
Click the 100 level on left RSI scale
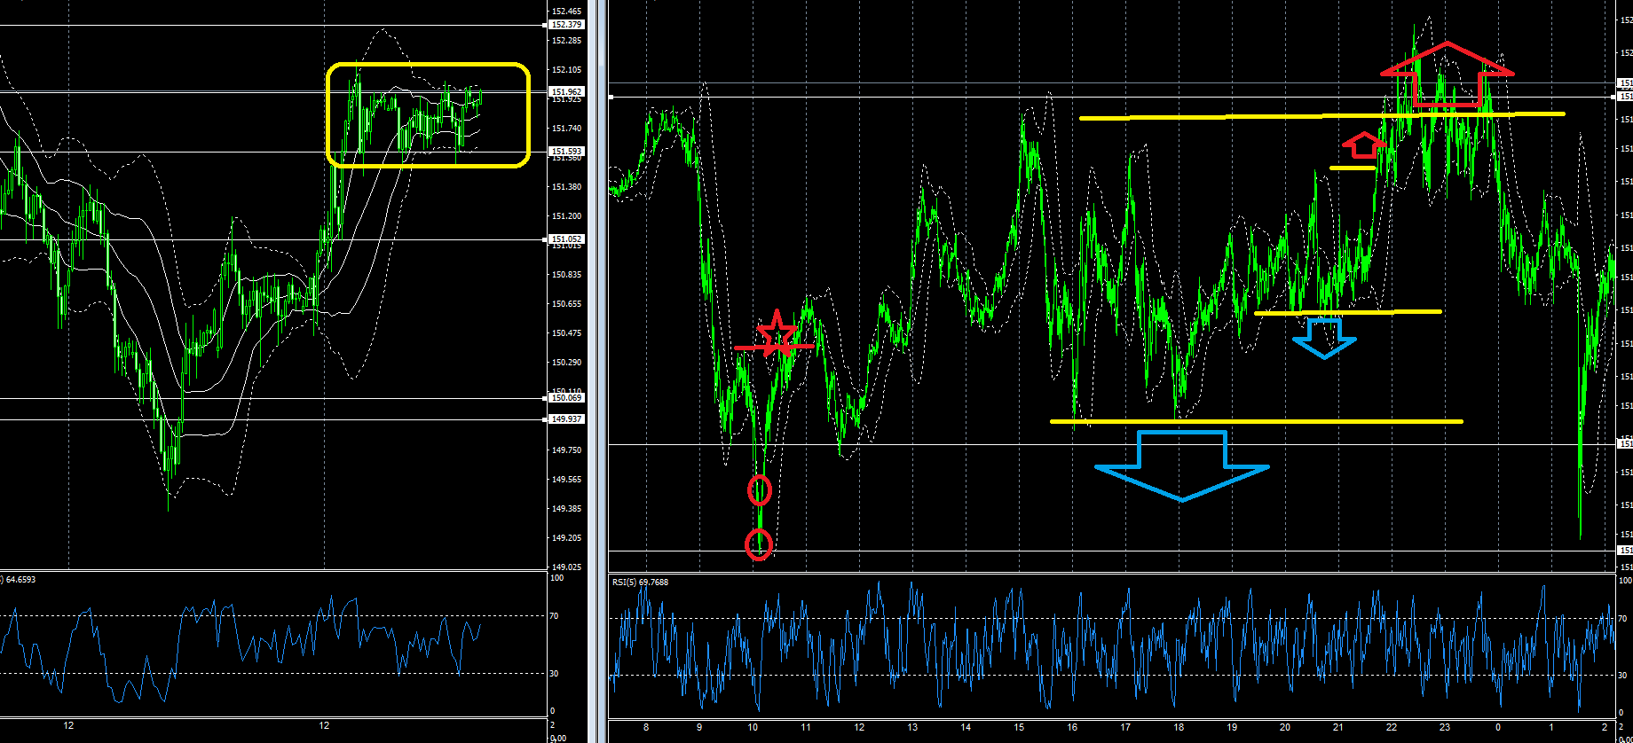(557, 578)
